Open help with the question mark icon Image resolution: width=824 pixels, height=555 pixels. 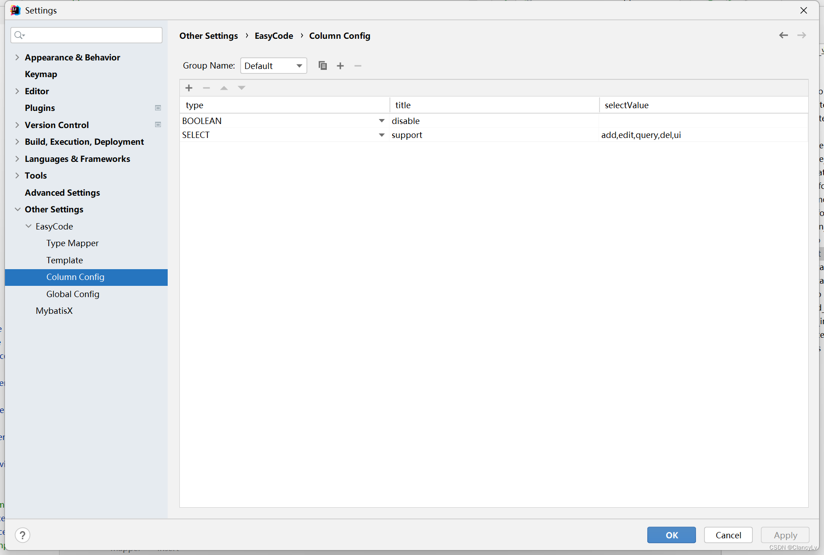[23, 535]
